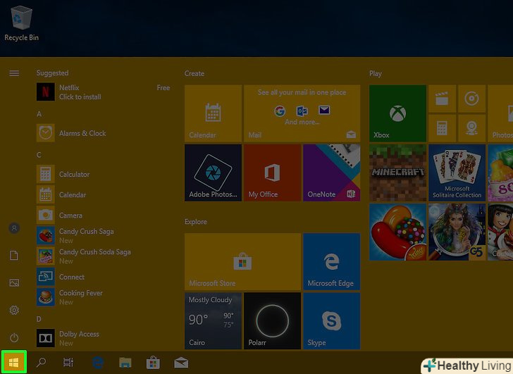Open the Calendar tile
Viewport: 513px width, 374px height.
click(x=213, y=113)
